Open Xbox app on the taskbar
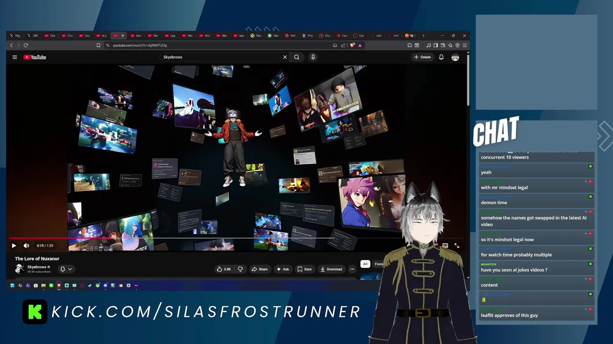Viewport: 613px width, 344px height. pos(98,286)
